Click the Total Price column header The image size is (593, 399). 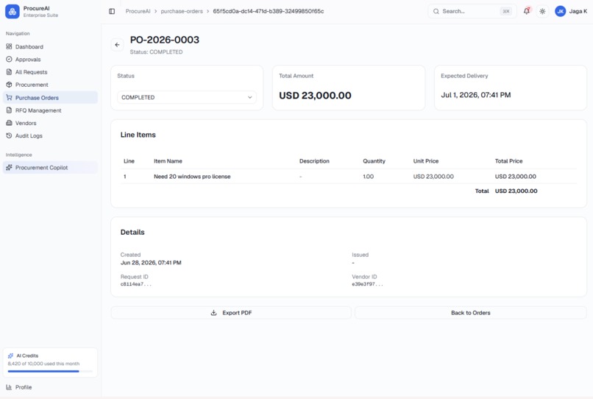508,161
